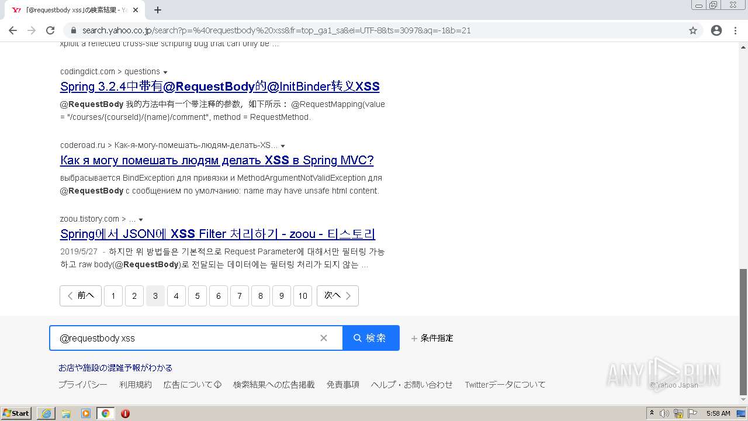The width and height of the screenshot is (748, 421).
Task: Open the Chrome profile icon
Action: pos(716,30)
